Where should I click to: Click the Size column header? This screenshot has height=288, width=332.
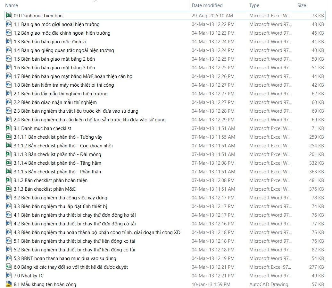(x=302, y=5)
